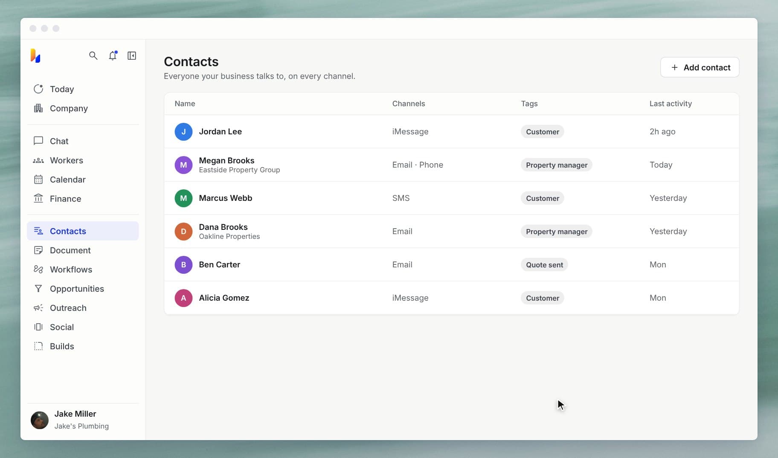
Task: Open the Chat section label
Action: pos(59,141)
